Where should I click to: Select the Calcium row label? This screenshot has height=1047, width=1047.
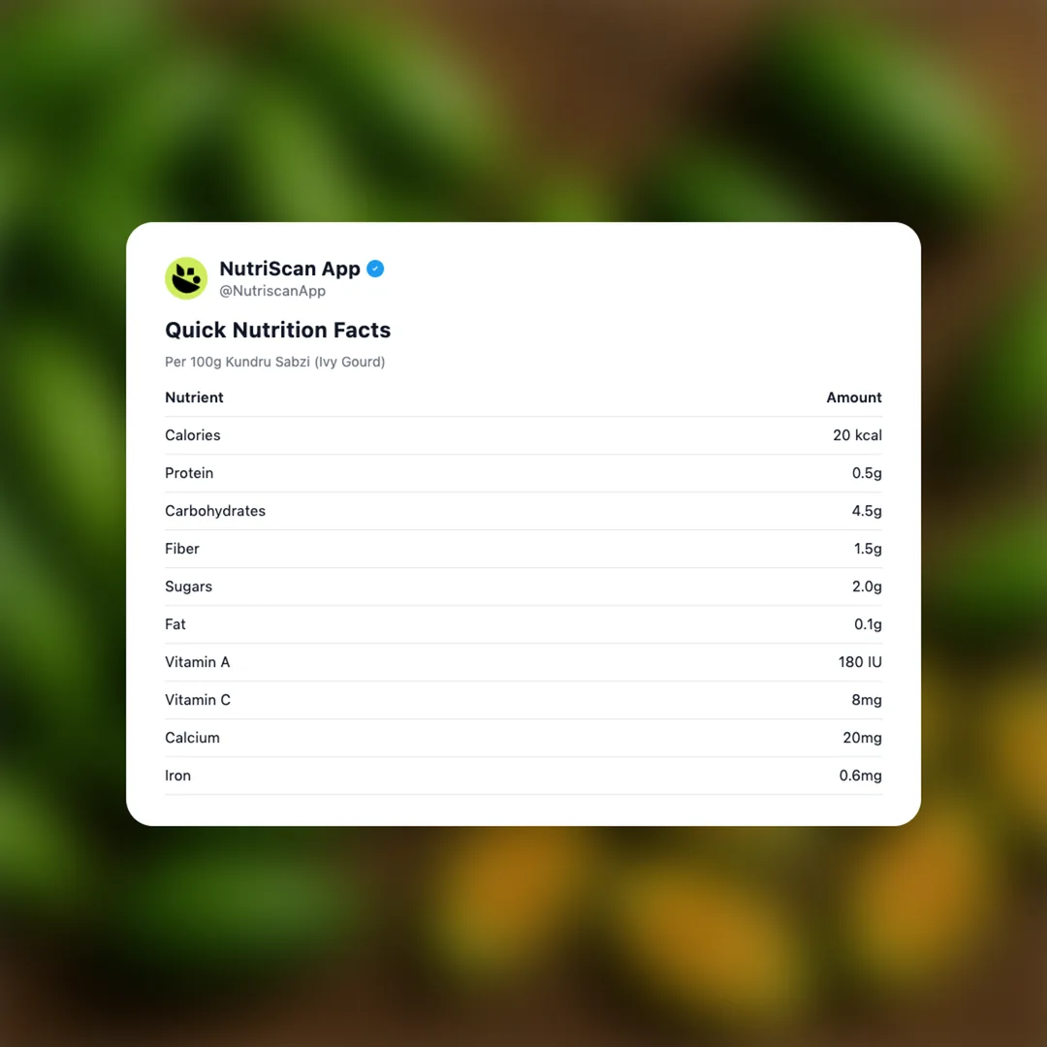pos(192,738)
